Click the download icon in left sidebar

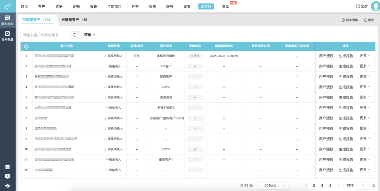pos(7,176)
